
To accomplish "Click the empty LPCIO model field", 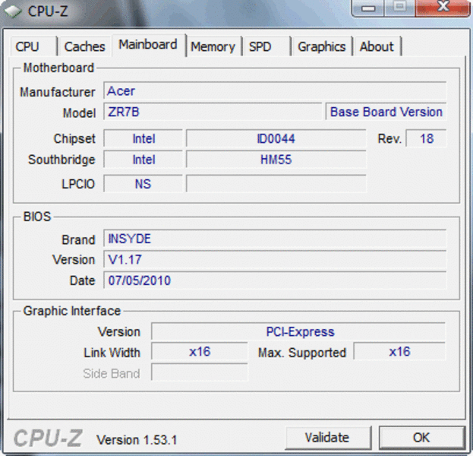I will (276, 183).
